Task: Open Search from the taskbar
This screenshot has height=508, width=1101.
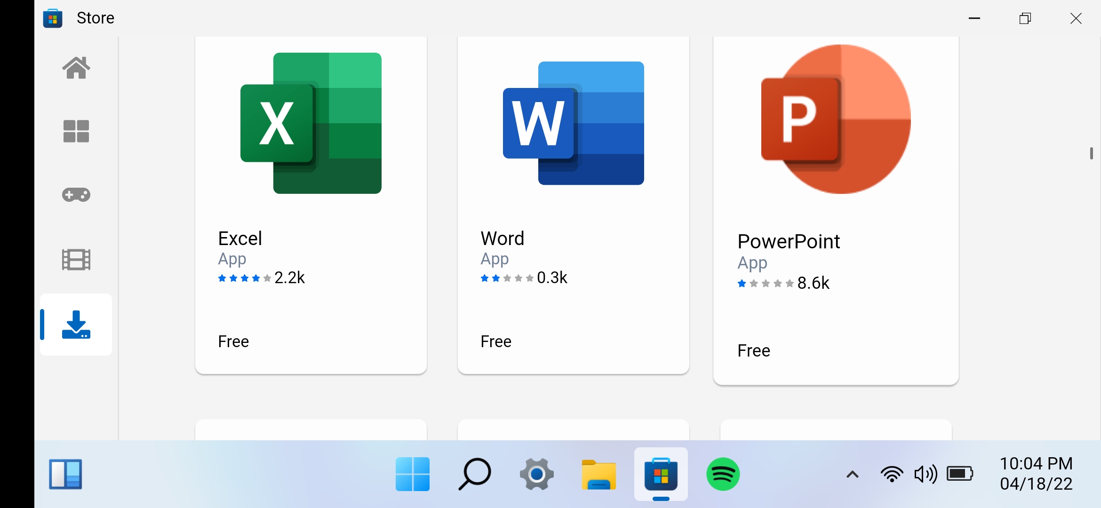Action: [474, 475]
